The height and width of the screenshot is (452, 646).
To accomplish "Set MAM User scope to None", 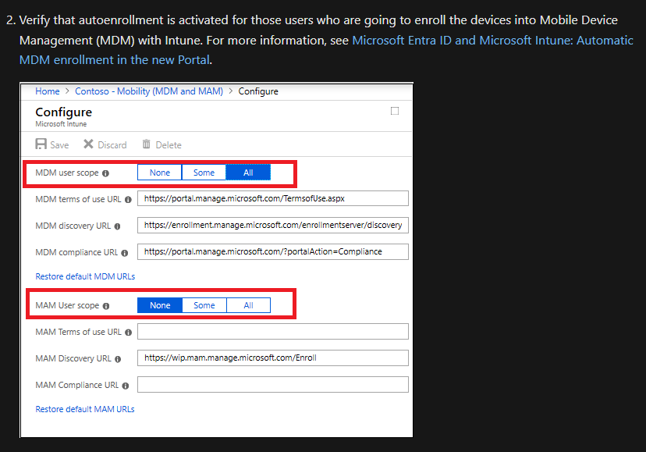I will pos(160,305).
